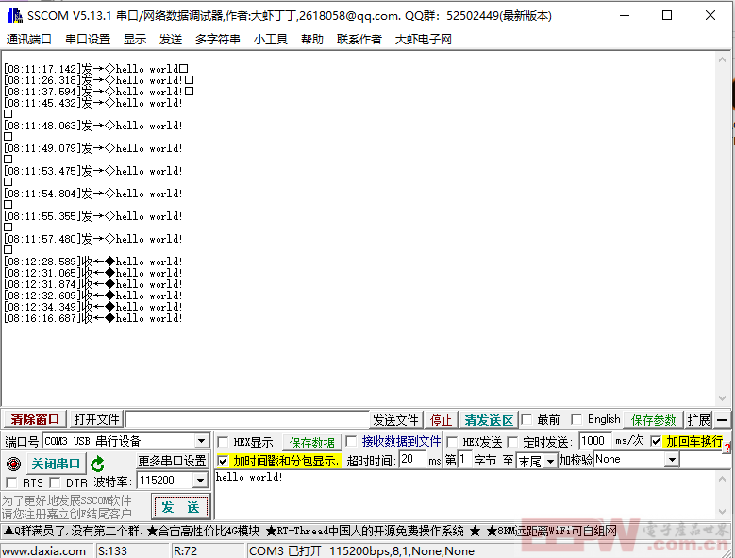This screenshot has height=558, width=735.
Task: Click the receive window scroll up arrow
Action: tap(722, 60)
